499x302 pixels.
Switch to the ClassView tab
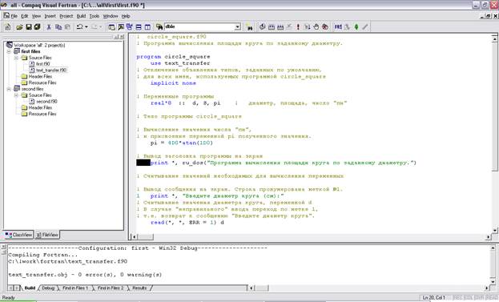18,235
